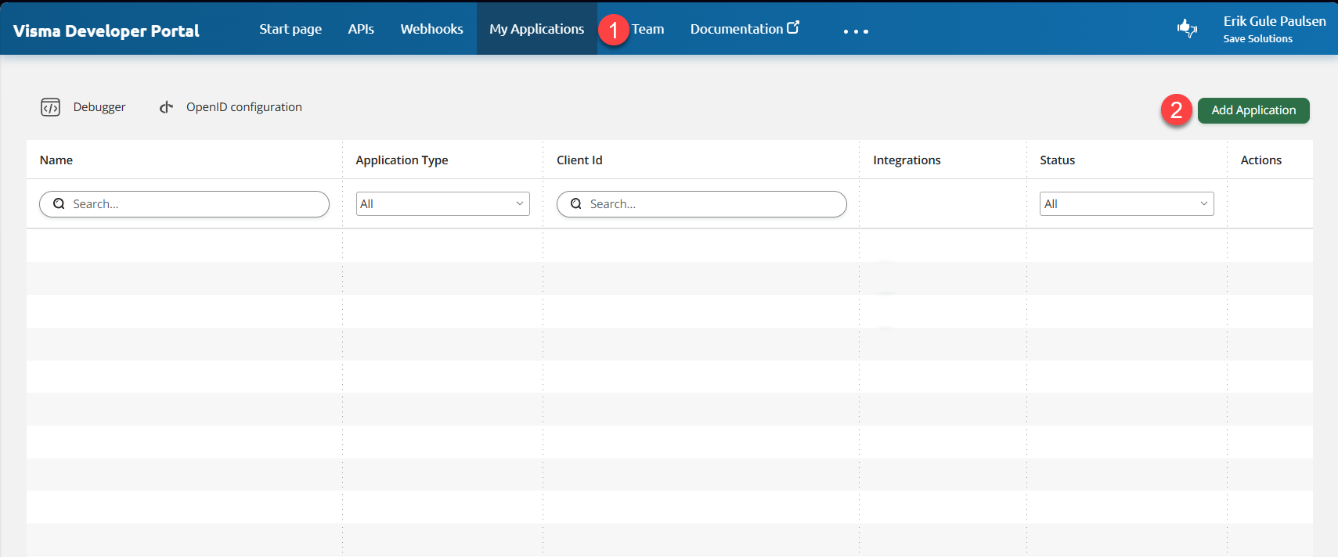This screenshot has width=1338, height=557.
Task: Focus the Name search field
Action: pos(196,204)
